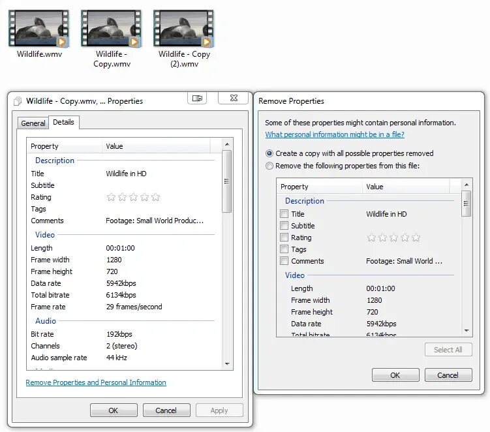Switch to the Details tab
The image size is (490, 432).
point(63,122)
